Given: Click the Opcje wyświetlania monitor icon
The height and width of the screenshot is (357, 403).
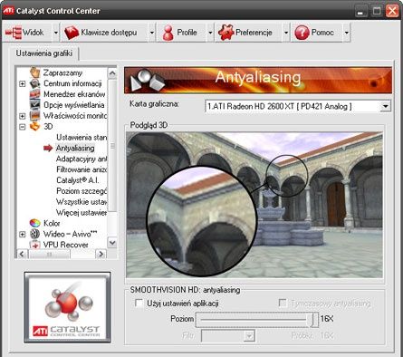Looking at the screenshot, I should (x=35, y=104).
